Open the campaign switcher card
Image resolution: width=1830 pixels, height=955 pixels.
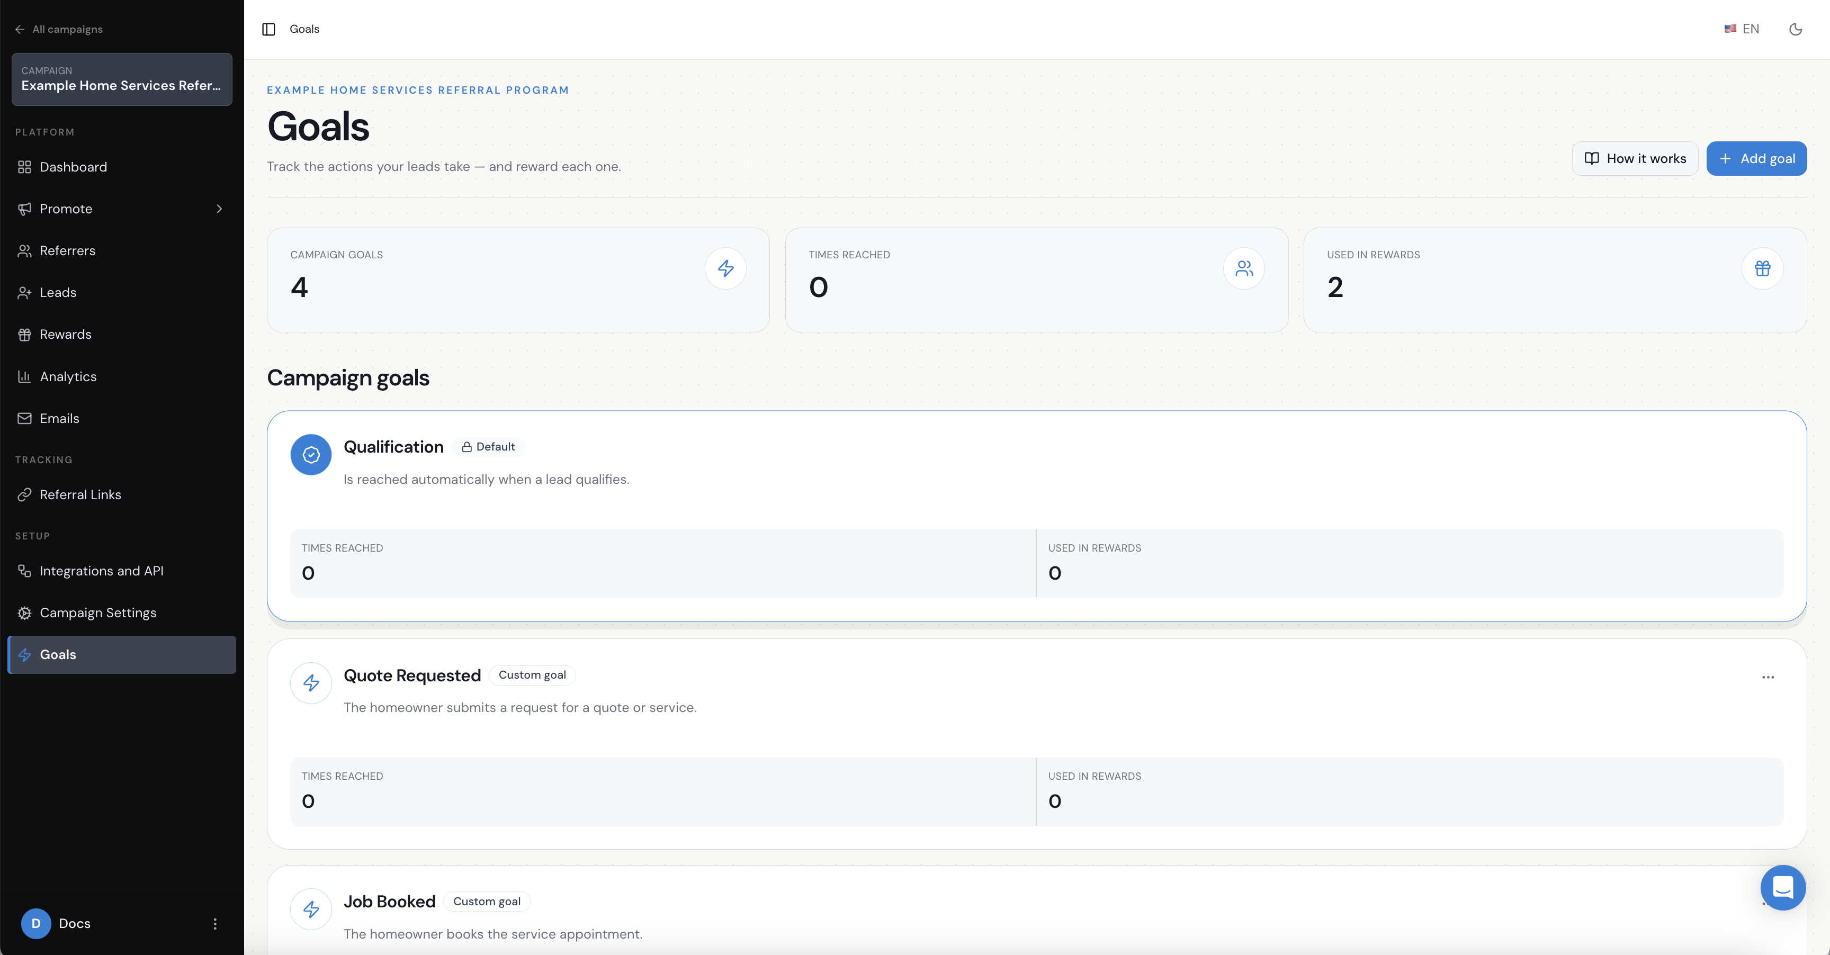point(121,79)
